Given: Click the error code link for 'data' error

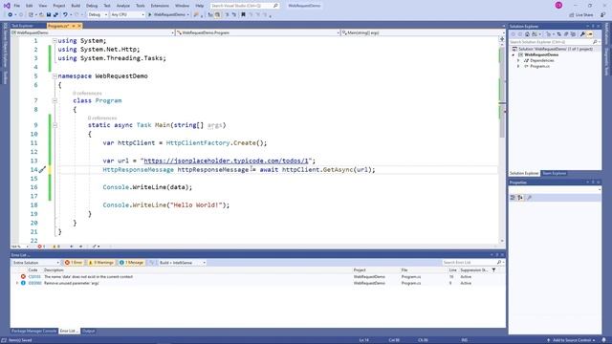Looking at the screenshot, I should pos(34,276).
